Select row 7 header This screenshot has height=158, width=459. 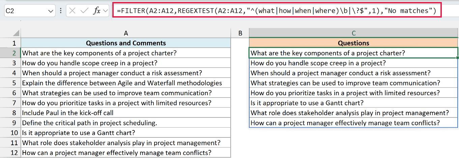coord(10,103)
